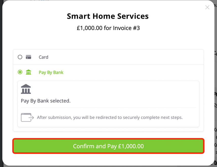Image resolution: width=217 pixels, height=167 pixels.
Task: Select the Pay By Bank radio button
Action: coord(20,72)
